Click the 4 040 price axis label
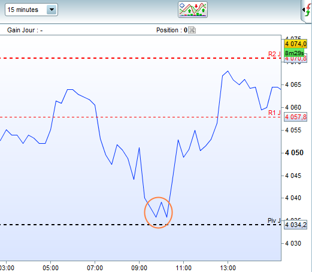The width and height of the screenshot is (312, 272). coord(293,198)
